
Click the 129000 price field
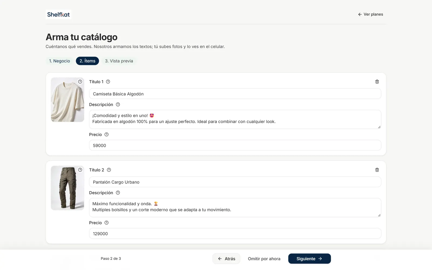point(235,234)
